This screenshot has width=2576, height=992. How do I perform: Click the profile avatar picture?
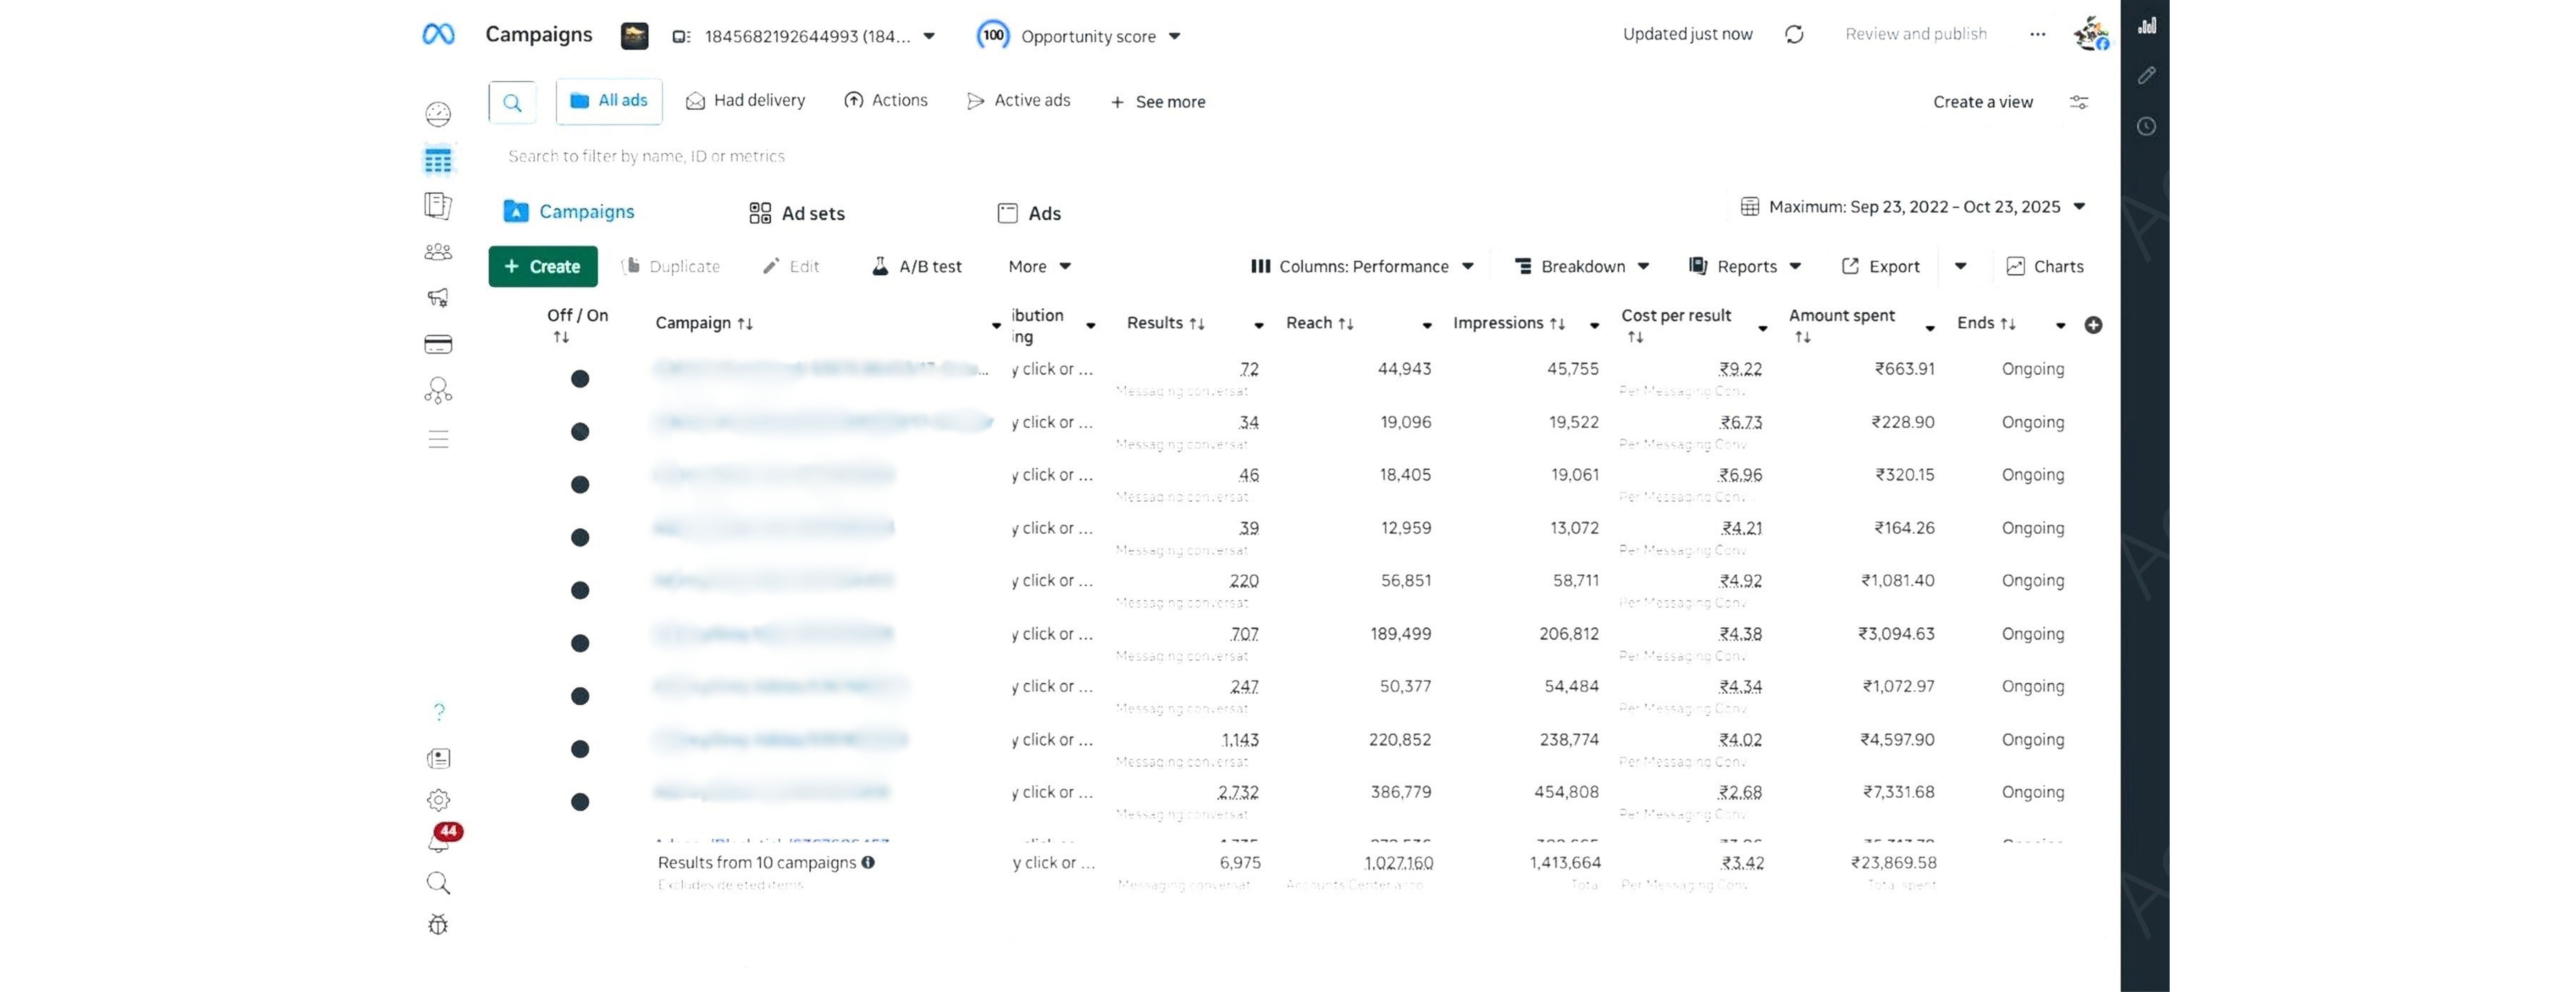click(x=2091, y=34)
